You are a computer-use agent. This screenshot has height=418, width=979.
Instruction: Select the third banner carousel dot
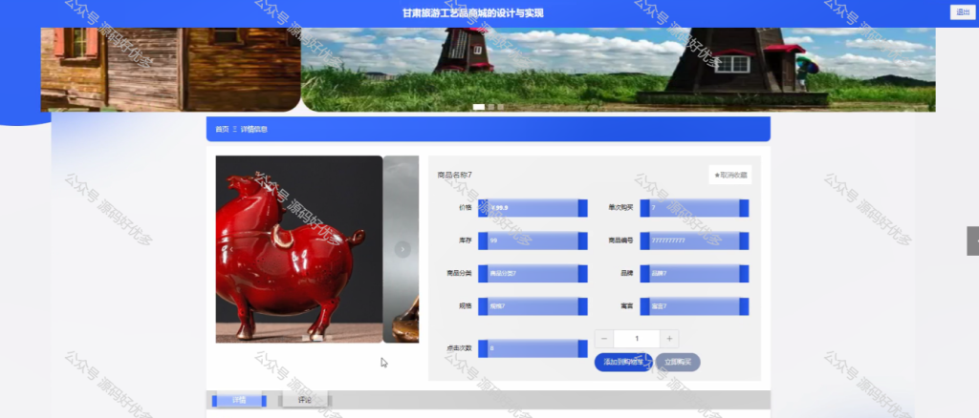click(501, 107)
